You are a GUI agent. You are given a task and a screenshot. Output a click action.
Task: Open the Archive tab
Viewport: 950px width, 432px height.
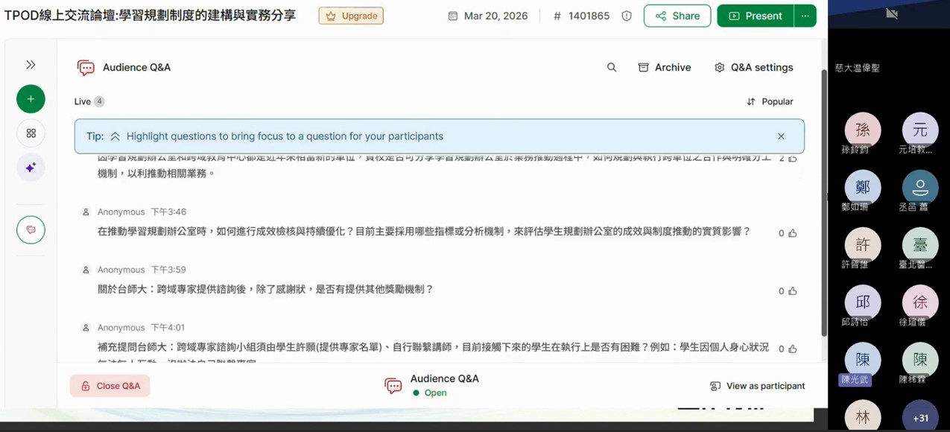pos(665,67)
